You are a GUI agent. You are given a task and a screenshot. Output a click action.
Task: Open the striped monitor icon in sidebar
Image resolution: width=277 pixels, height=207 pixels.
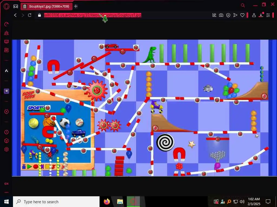6,42
